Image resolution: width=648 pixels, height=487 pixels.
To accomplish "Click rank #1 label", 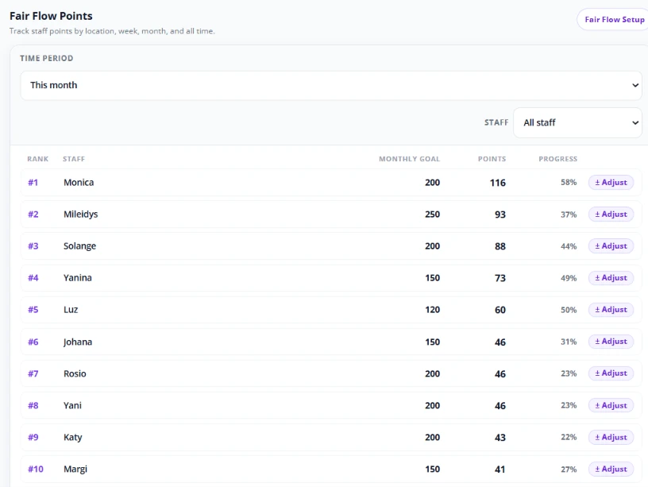I will (33, 182).
